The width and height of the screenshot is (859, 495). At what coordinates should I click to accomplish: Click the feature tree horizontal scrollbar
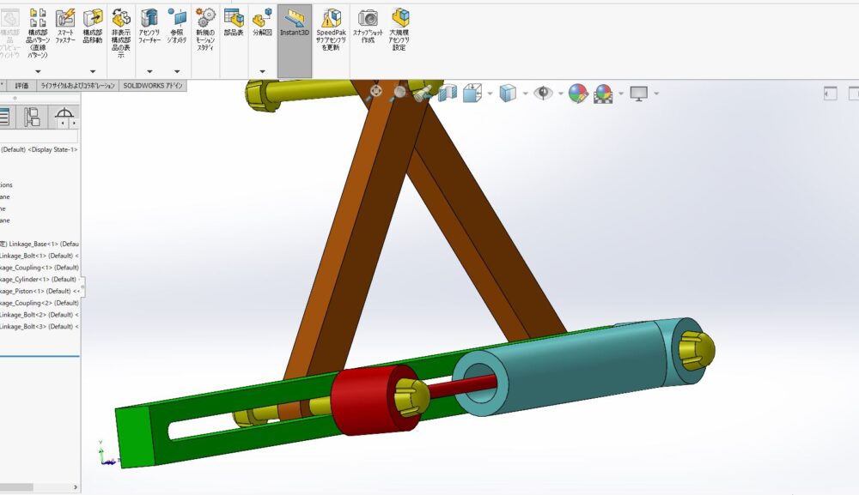click(16, 486)
